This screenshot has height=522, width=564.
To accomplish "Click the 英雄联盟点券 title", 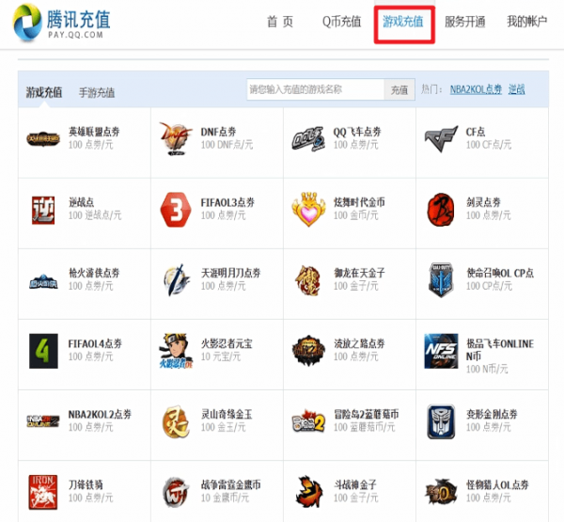I will point(94,132).
